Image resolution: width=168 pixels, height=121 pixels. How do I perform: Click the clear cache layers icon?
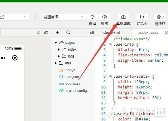[159, 17]
